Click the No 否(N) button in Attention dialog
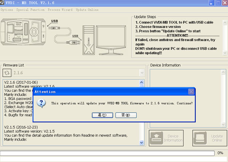The height and width of the screenshot is (162, 228). pyautogui.click(x=126, y=115)
